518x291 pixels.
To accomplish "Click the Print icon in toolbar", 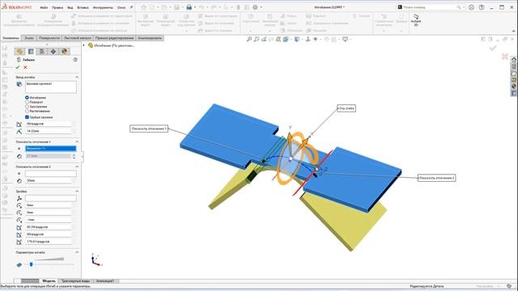I will coord(189,7).
